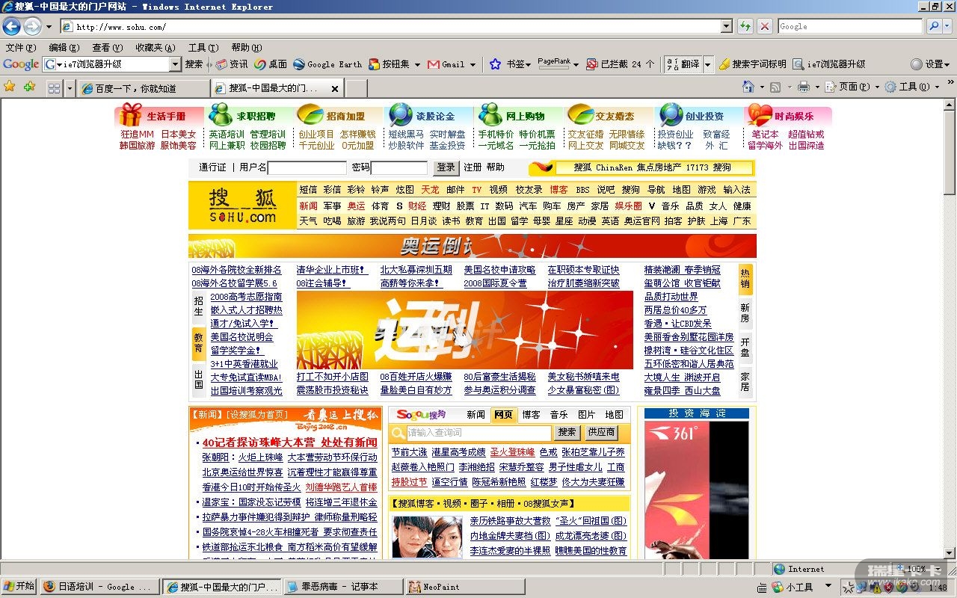Expand the Tab List dropdown arrow
Image resolution: width=957 pixels, height=598 pixels.
70,89
